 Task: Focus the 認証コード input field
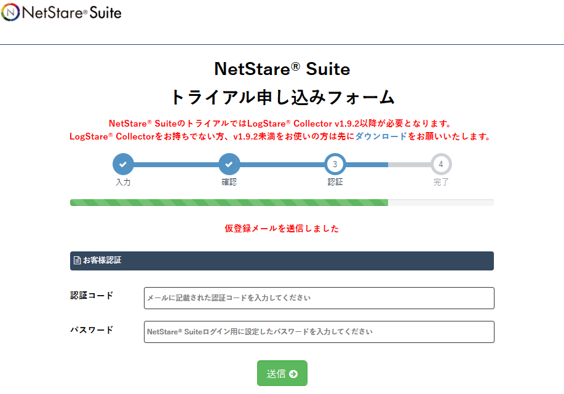pos(319,298)
